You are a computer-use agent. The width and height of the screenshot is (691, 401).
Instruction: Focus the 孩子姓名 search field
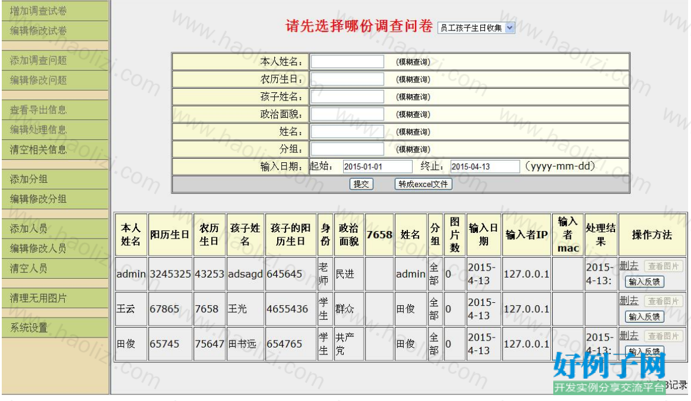(x=347, y=97)
